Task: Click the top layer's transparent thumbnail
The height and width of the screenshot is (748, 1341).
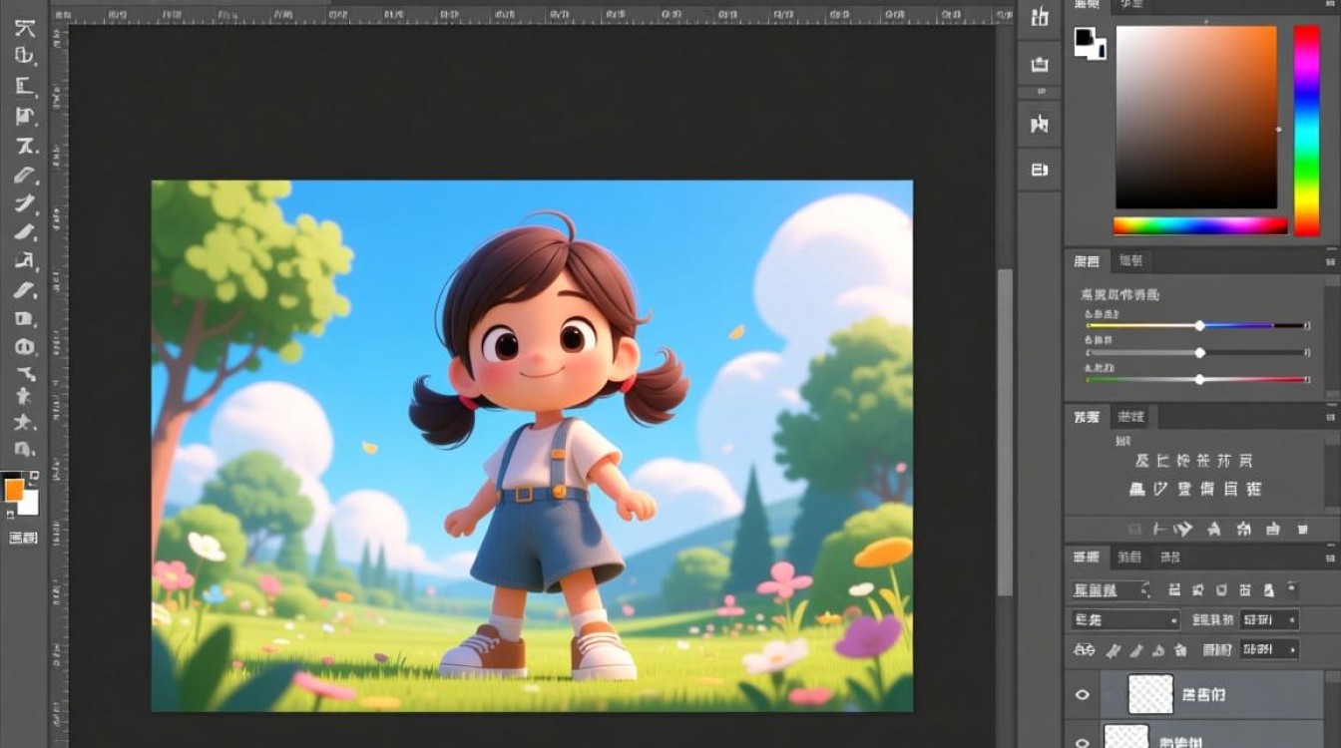Action: tap(1150, 694)
